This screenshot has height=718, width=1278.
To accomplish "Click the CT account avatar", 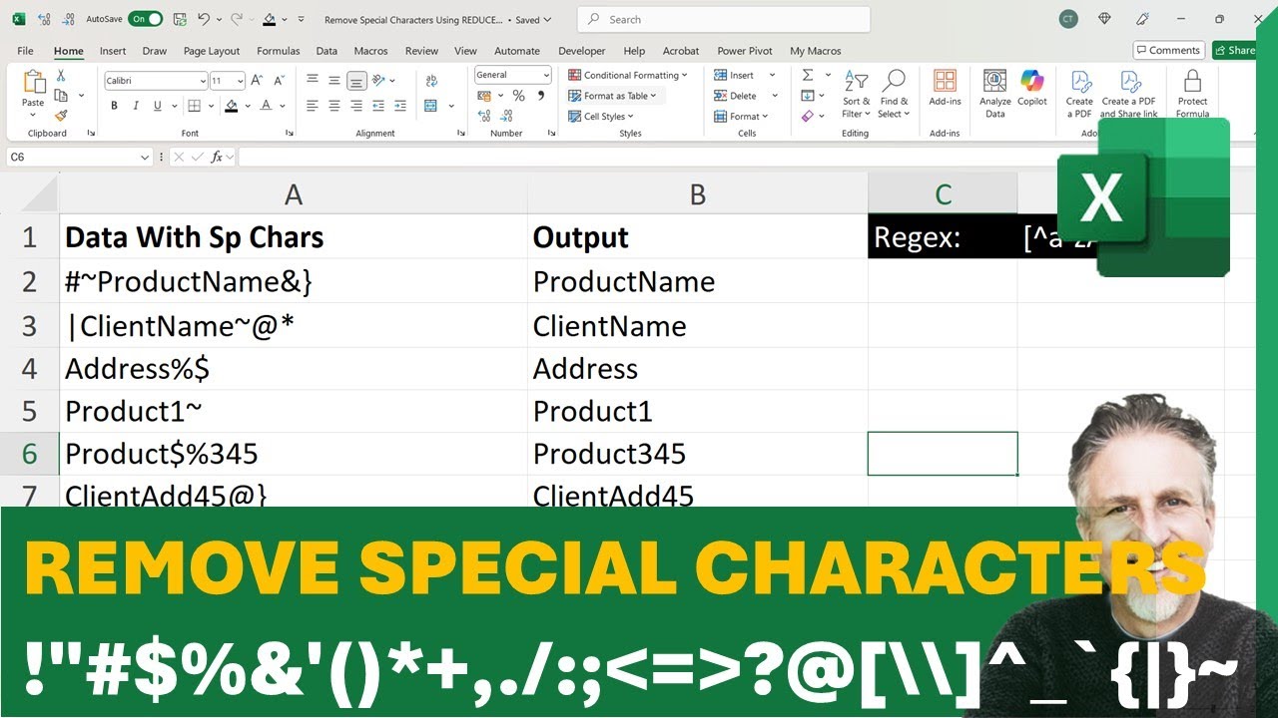I will (x=1068, y=19).
